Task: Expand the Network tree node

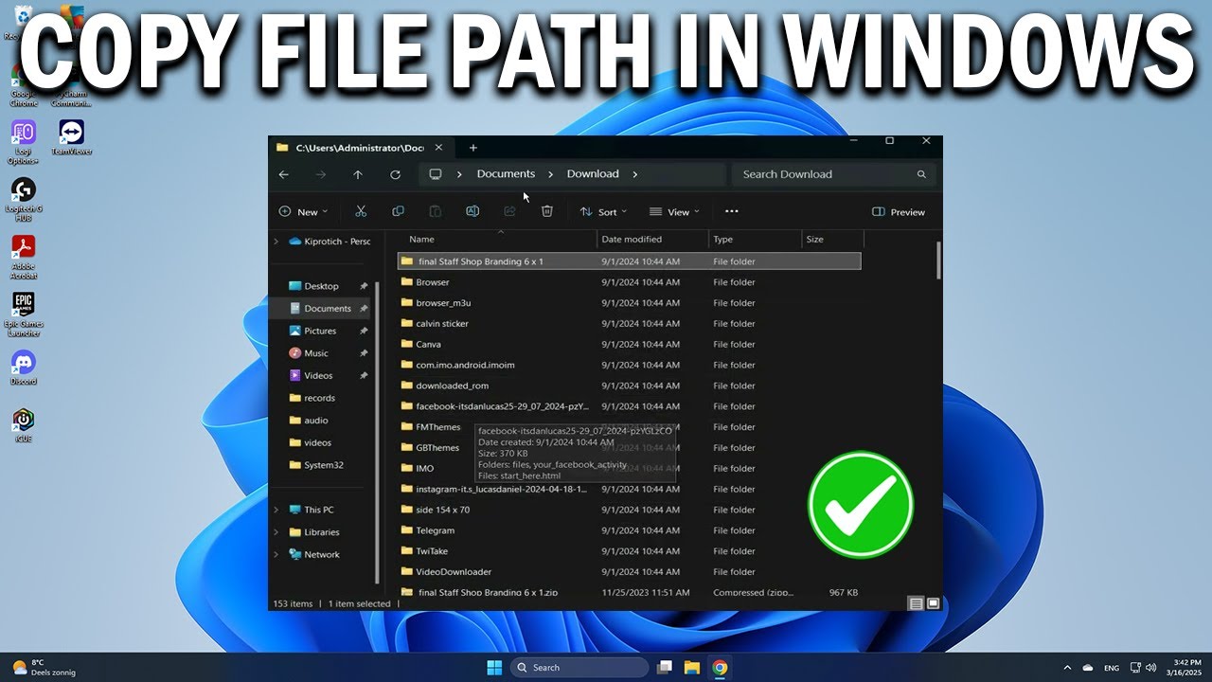Action: point(276,555)
